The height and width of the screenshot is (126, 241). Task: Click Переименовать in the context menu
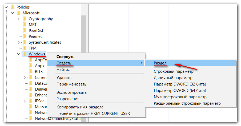pyautogui.click(x=71, y=84)
